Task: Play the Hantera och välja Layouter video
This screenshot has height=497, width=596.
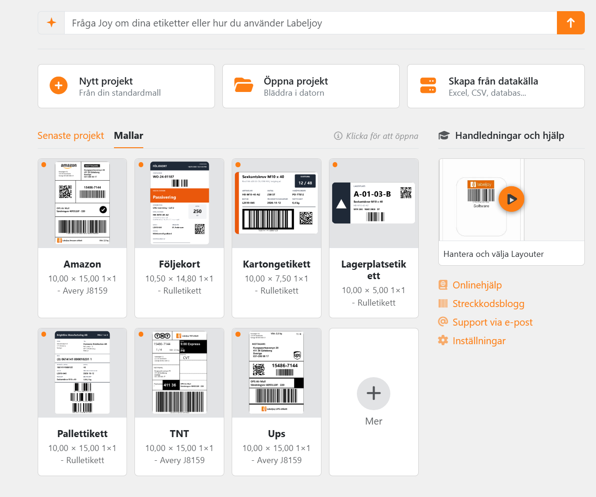Action: pos(511,199)
